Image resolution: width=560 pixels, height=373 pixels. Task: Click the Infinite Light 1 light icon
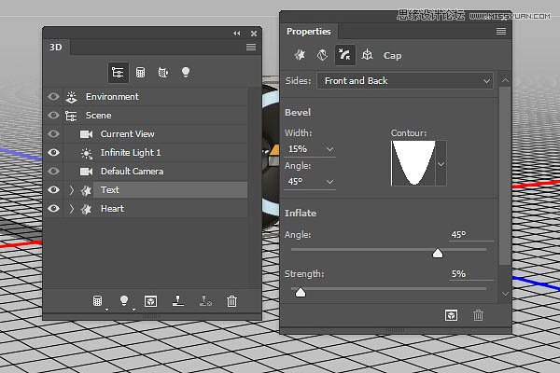(86, 153)
